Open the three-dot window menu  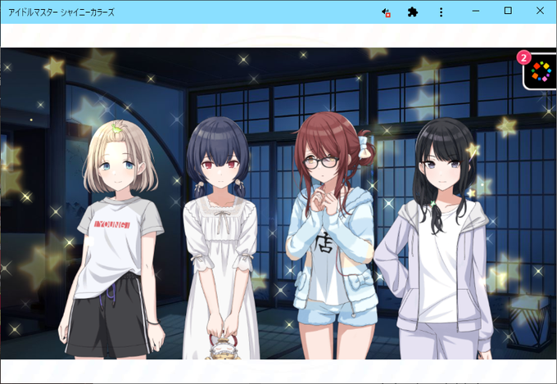tap(441, 12)
